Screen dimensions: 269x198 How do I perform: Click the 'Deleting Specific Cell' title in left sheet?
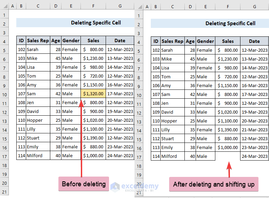(96, 23)
